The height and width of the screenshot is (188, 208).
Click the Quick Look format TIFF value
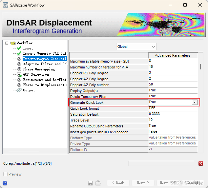pyautogui.click(x=173, y=108)
